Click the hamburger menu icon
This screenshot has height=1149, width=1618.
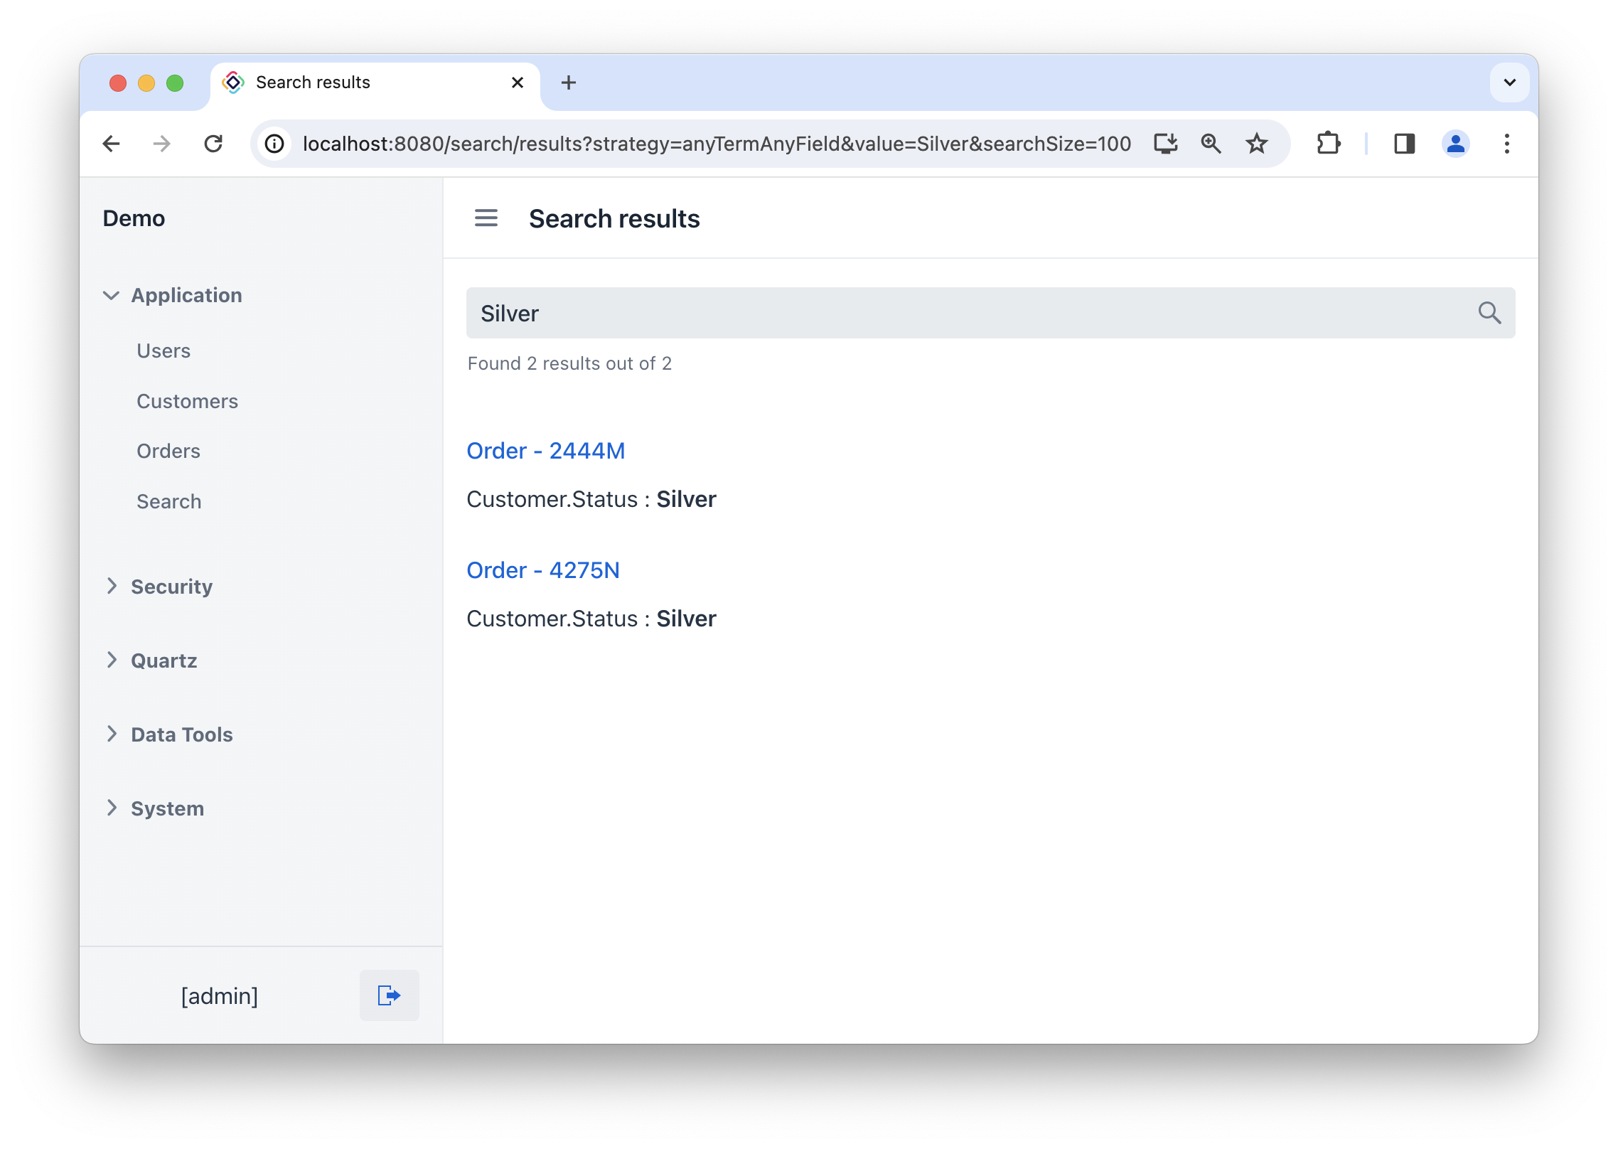487,219
